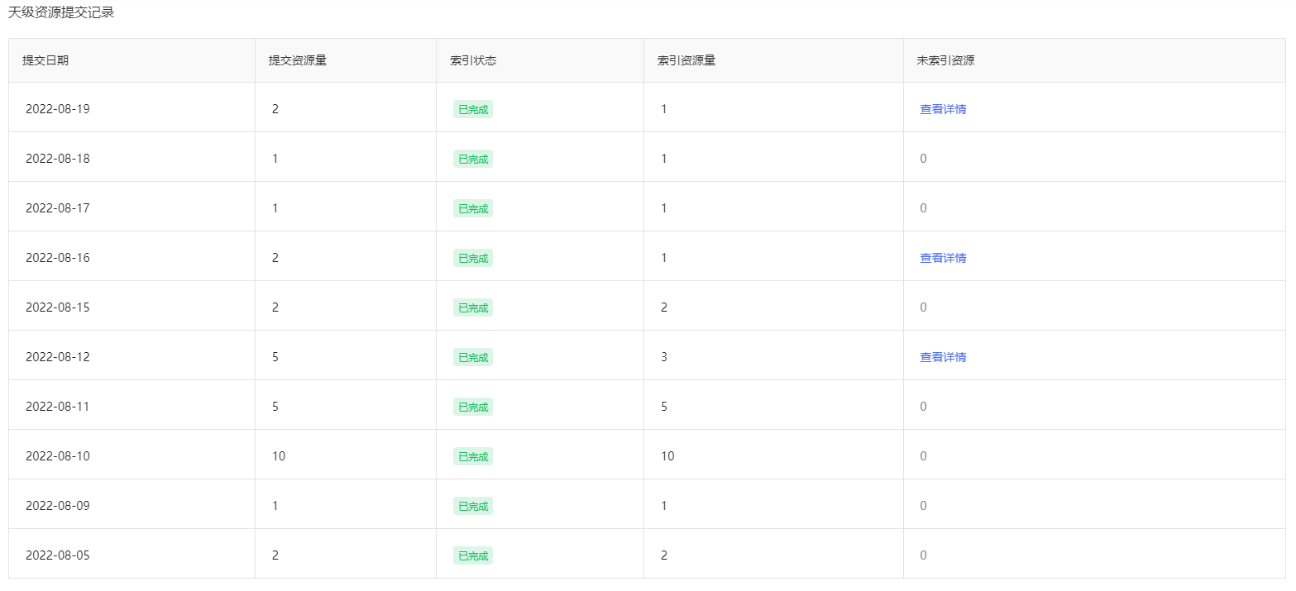Click unindexed value 0 in 2022-08-05 row
The width and height of the screenshot is (1296, 591).
[x=923, y=555]
